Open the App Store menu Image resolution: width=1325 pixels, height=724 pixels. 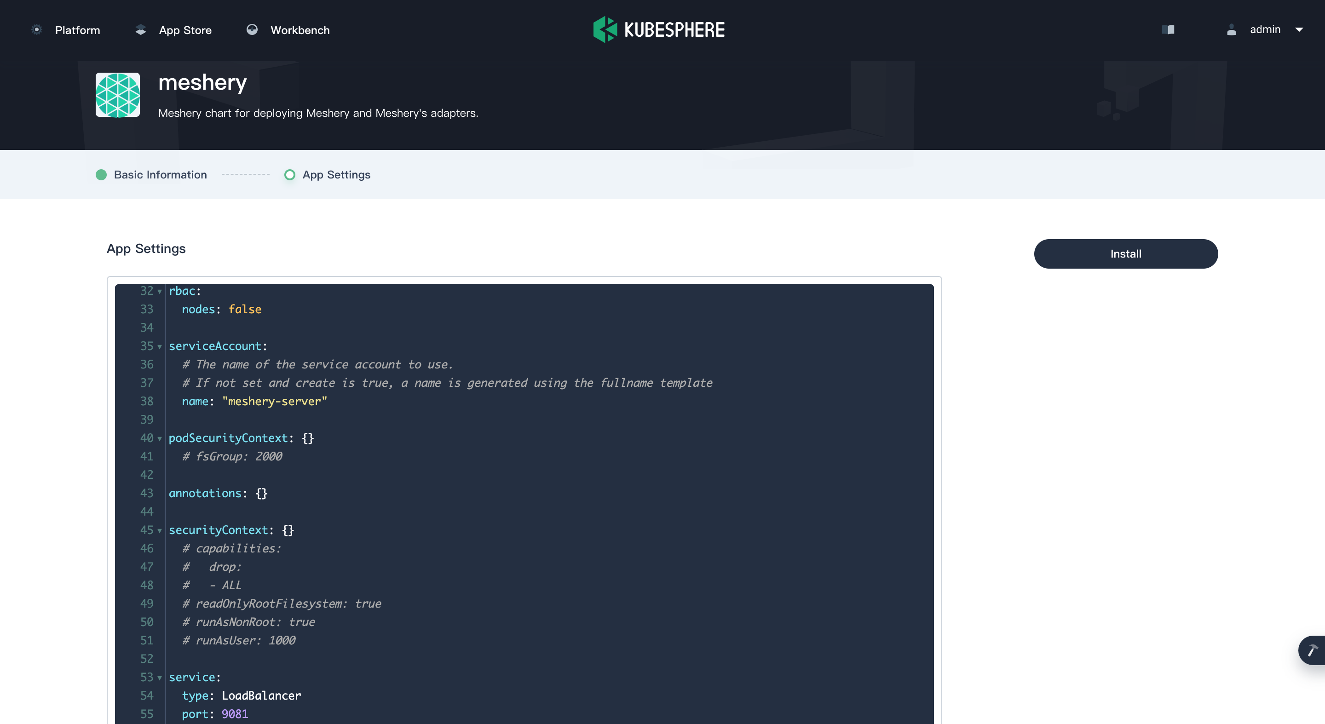pyautogui.click(x=185, y=30)
